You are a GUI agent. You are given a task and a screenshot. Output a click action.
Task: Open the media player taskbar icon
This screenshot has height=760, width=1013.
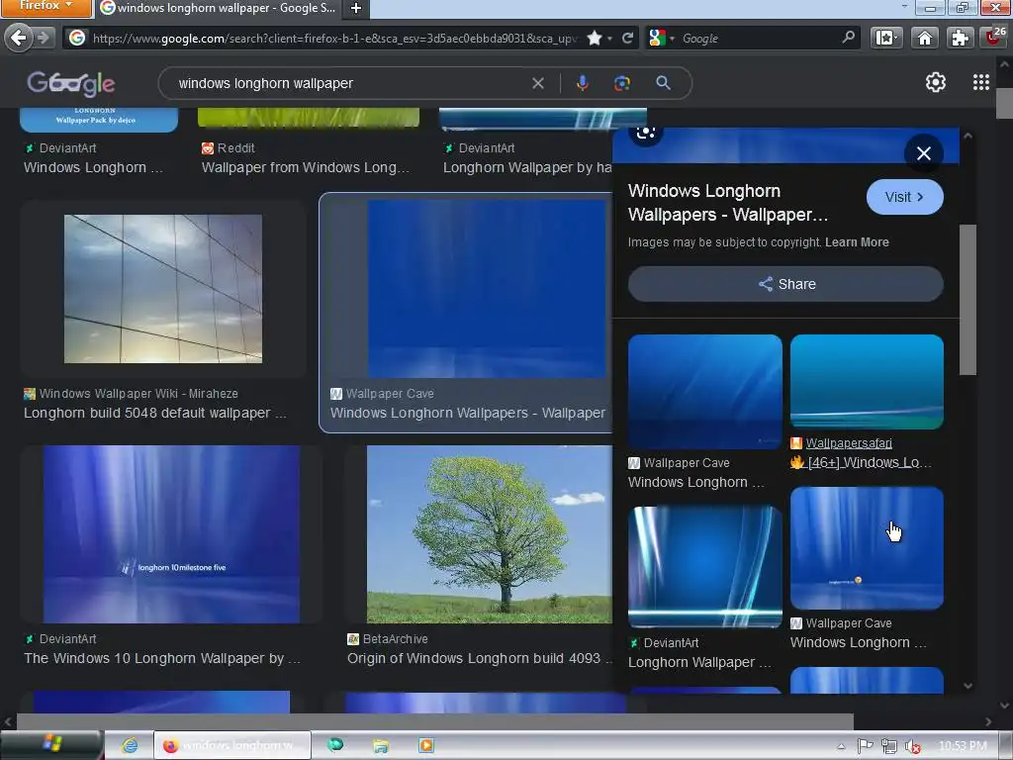(425, 745)
